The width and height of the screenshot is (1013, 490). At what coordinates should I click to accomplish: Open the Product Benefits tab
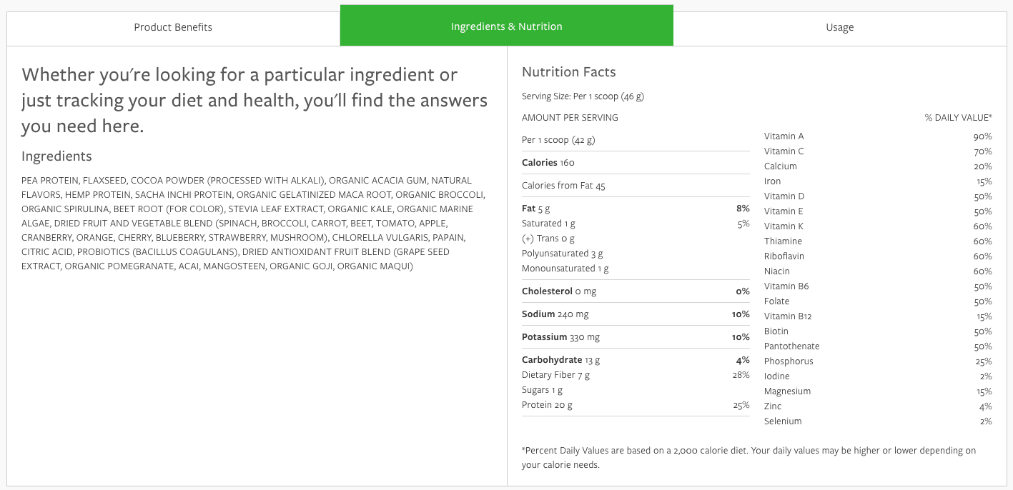coord(173,27)
